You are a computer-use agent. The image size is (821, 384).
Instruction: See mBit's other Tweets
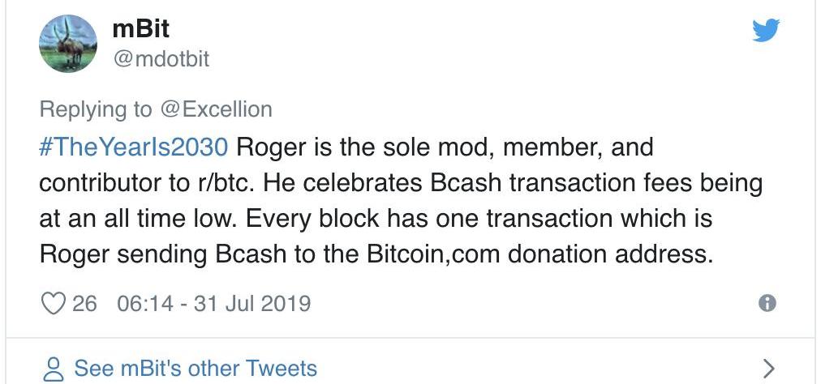click(196, 369)
